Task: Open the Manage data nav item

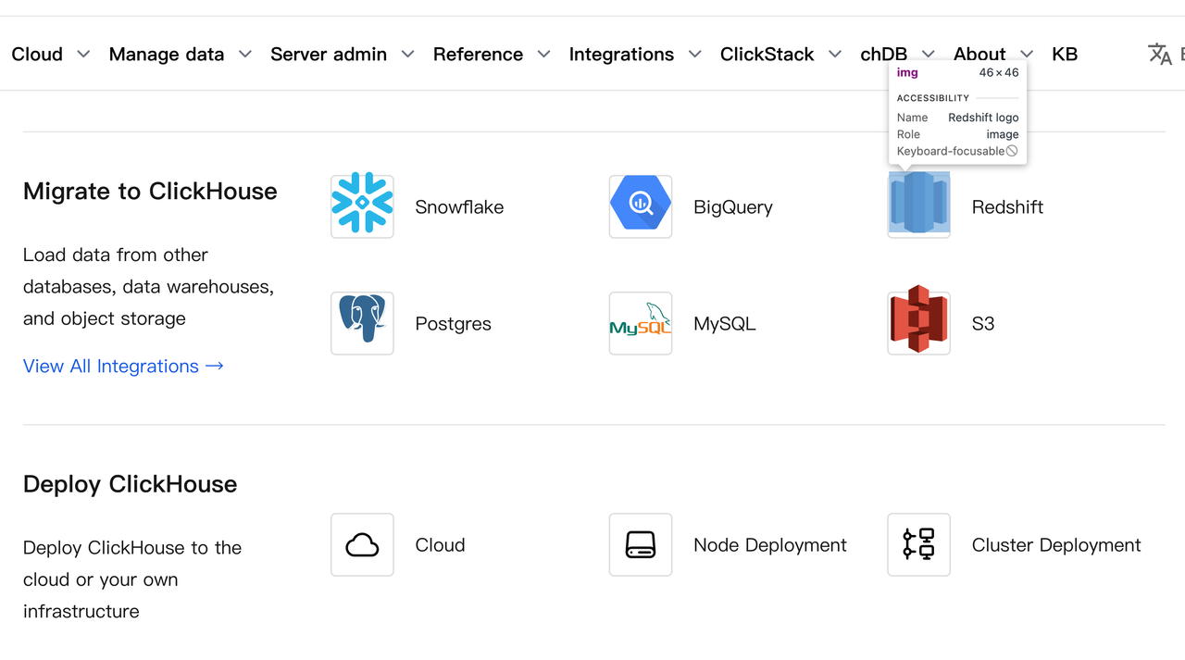Action: click(x=167, y=55)
